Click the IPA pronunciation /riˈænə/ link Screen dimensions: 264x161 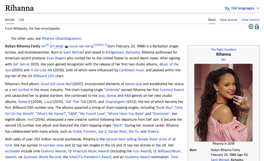(58, 46)
